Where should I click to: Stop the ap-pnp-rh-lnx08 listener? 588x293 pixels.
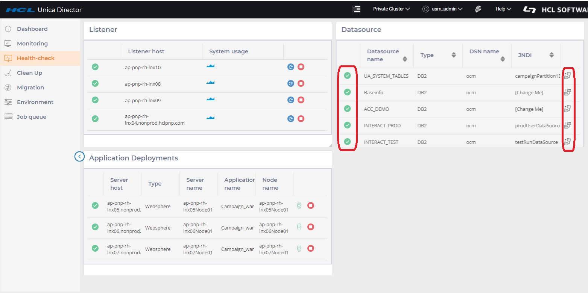[301, 83]
